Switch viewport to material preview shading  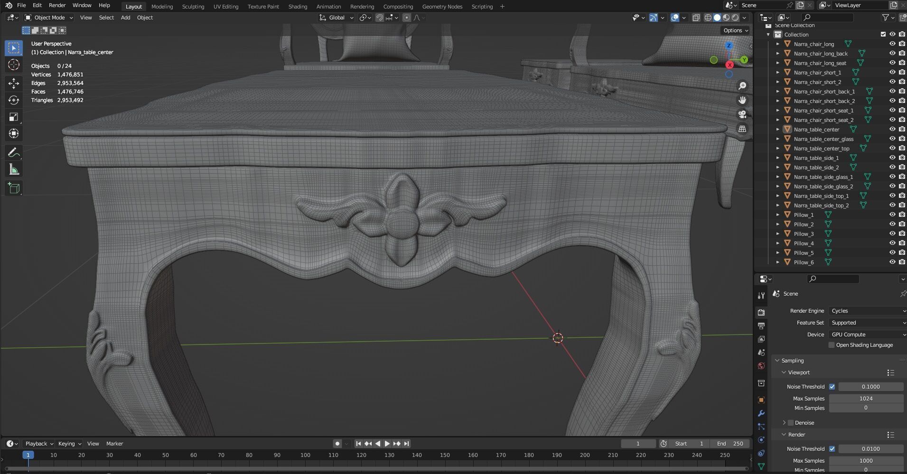pos(726,18)
